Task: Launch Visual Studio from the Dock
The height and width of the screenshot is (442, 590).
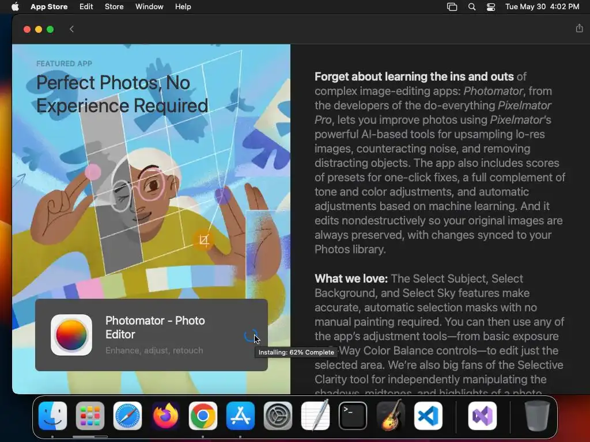Action: click(x=482, y=416)
